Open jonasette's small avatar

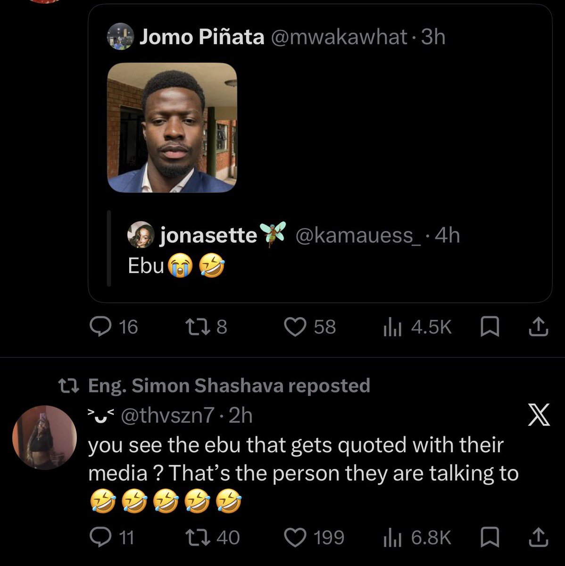141,235
